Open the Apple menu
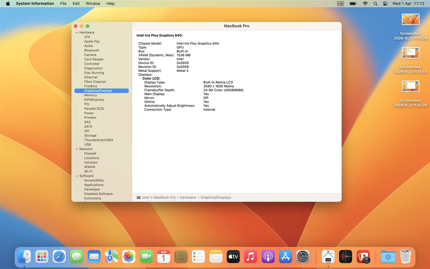This screenshot has height=269, width=430. click(8, 3)
